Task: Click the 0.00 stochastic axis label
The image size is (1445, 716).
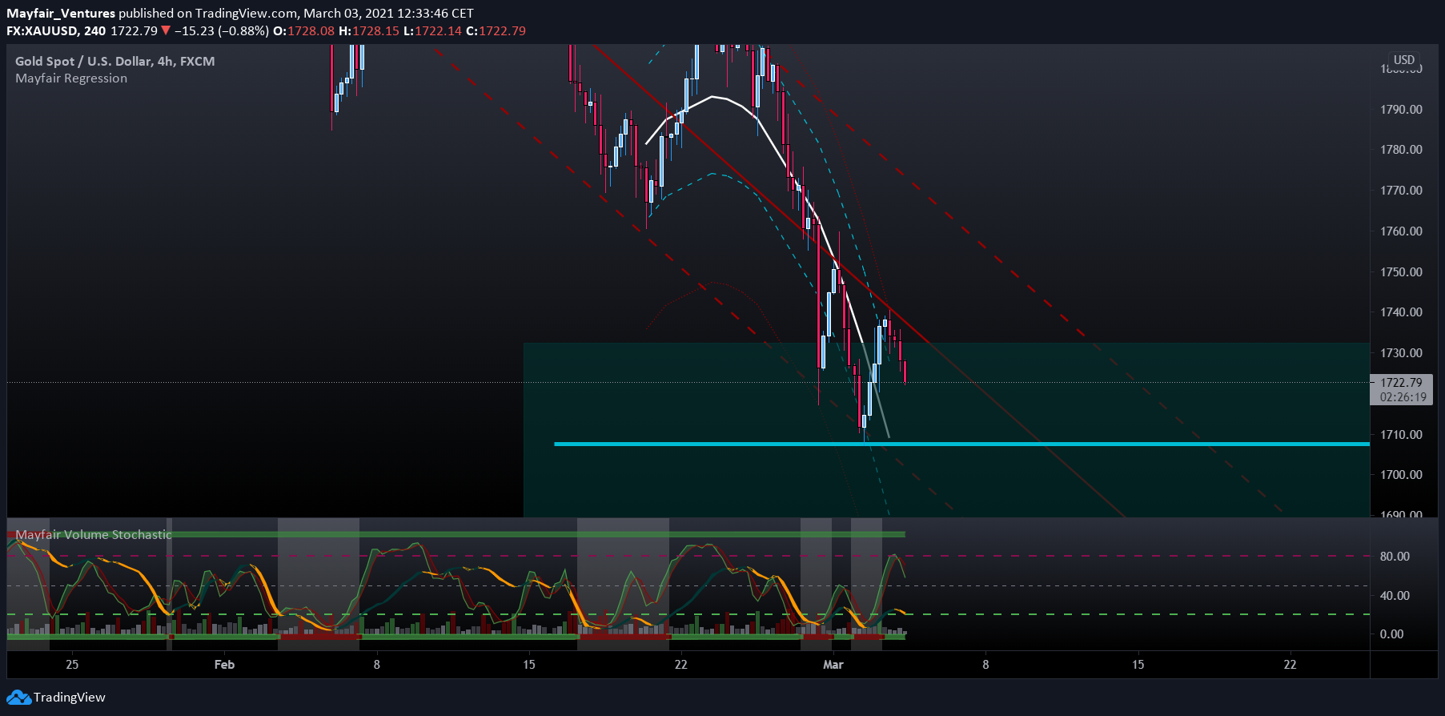Action: [1391, 634]
